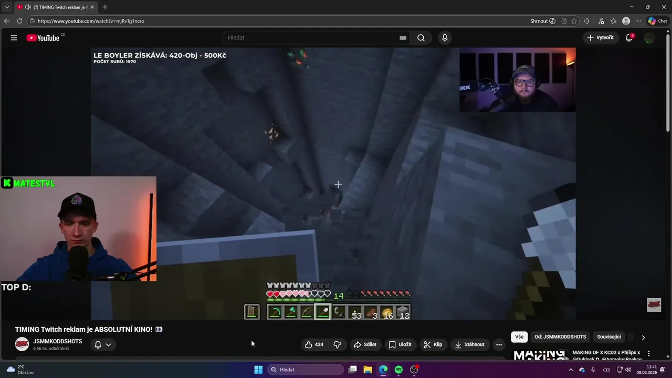Screen dimensions: 672x378
Task: Switch the CES keyboard language indicator
Action: [x=607, y=370]
